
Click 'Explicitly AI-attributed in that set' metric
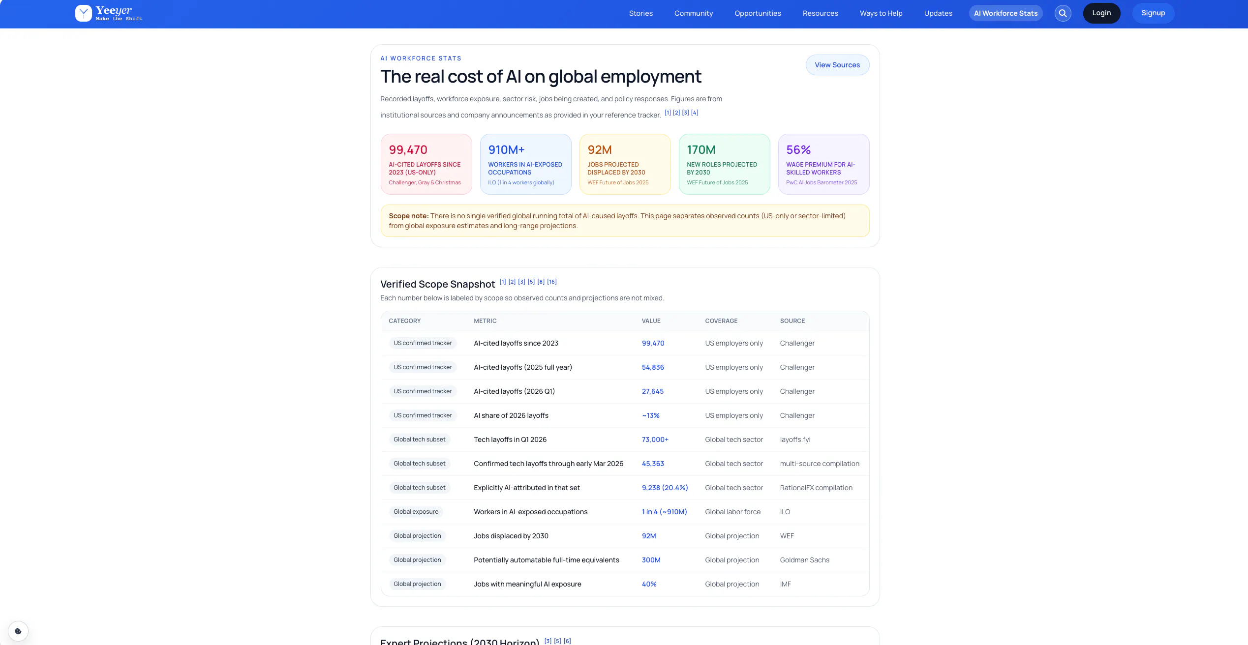(527, 488)
